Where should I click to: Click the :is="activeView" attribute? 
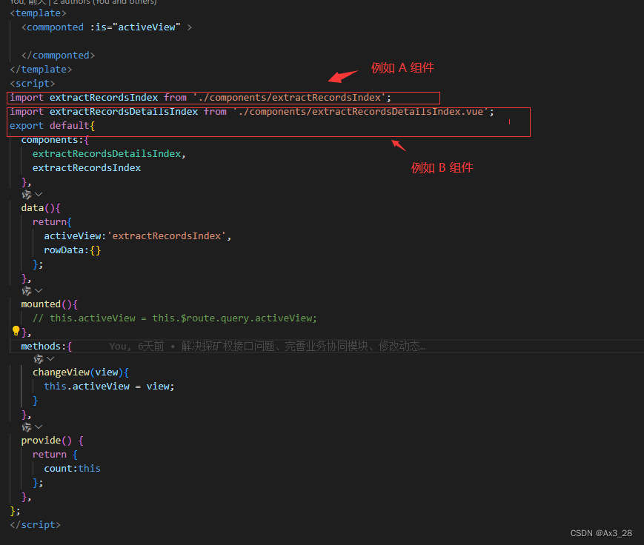tap(135, 27)
